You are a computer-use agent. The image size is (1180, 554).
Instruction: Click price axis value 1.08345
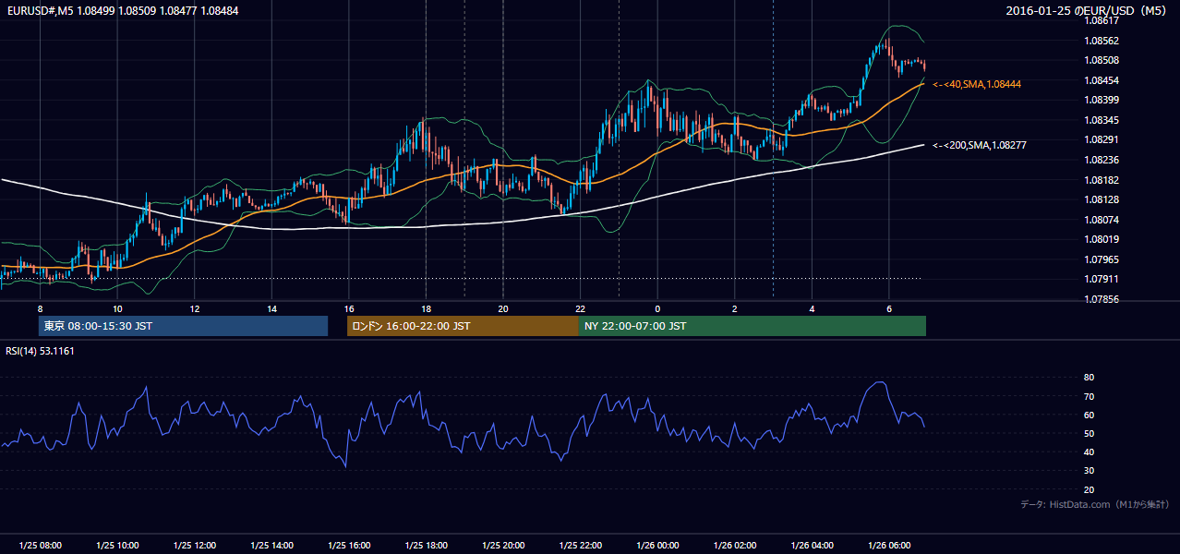coord(1101,120)
